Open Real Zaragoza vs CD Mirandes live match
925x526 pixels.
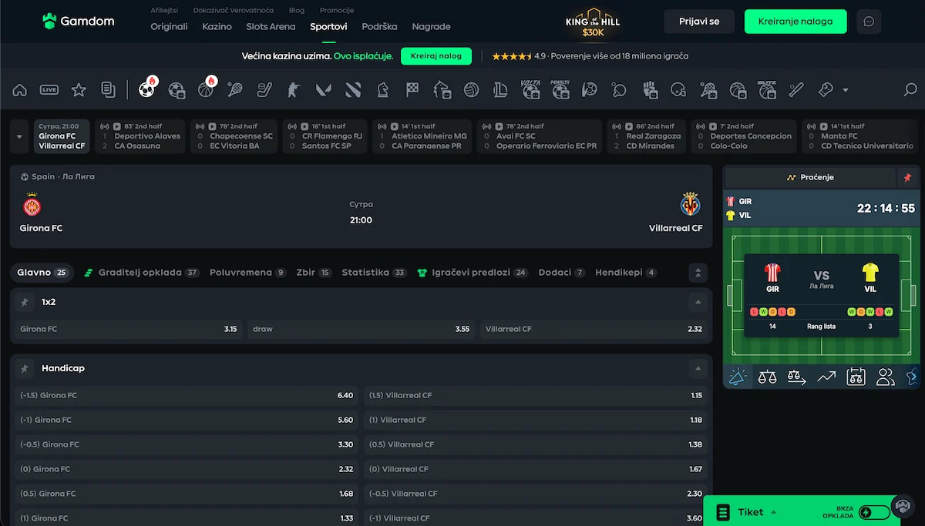(646, 136)
